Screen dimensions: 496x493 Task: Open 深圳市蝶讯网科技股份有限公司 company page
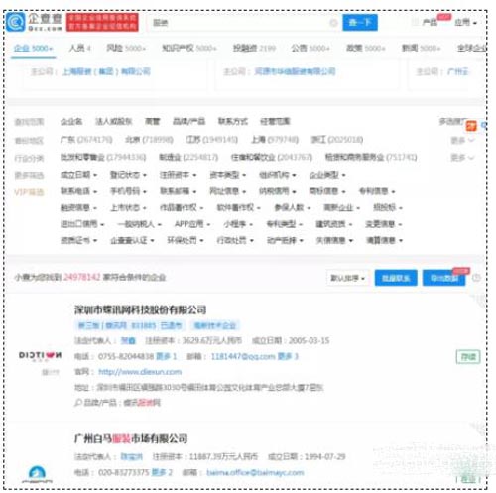(x=141, y=309)
